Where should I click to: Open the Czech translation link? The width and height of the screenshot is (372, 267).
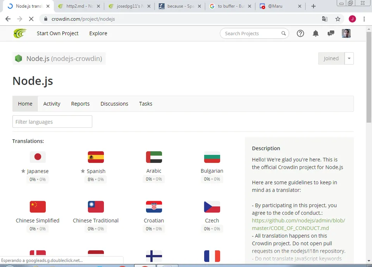point(212,221)
